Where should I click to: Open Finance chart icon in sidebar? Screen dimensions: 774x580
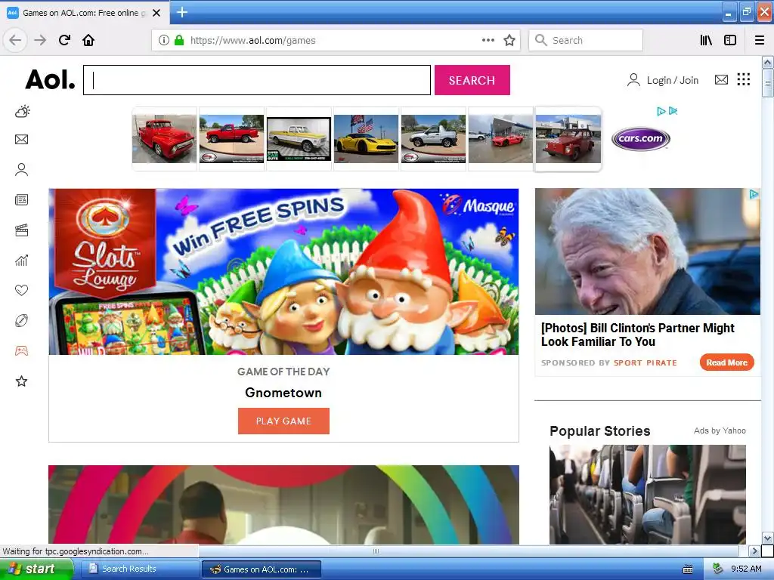click(21, 260)
